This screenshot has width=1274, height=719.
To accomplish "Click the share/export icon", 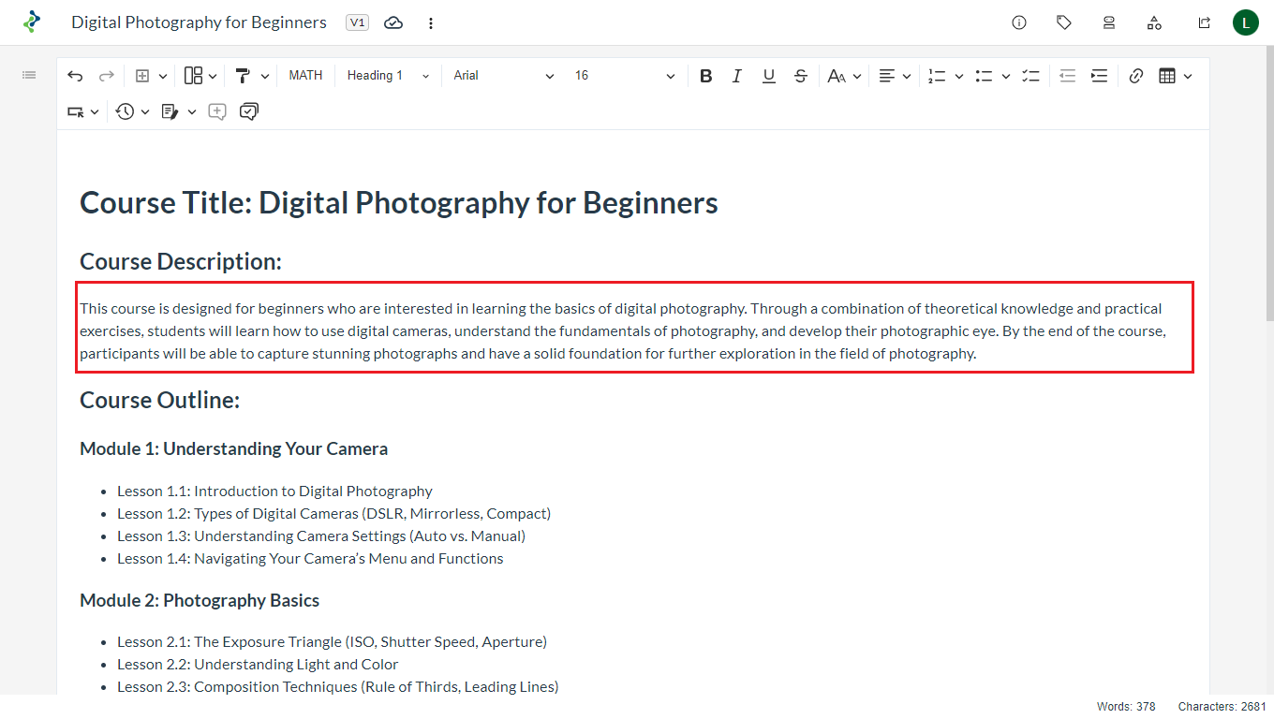I will 1204,22.
